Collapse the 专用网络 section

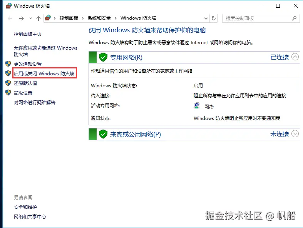(x=295, y=57)
